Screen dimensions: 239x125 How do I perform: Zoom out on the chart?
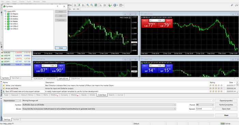point(92,5)
